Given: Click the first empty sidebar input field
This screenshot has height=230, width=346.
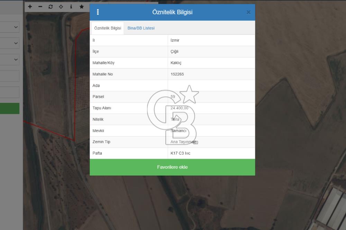Looking at the screenshot, I should 9,76.
